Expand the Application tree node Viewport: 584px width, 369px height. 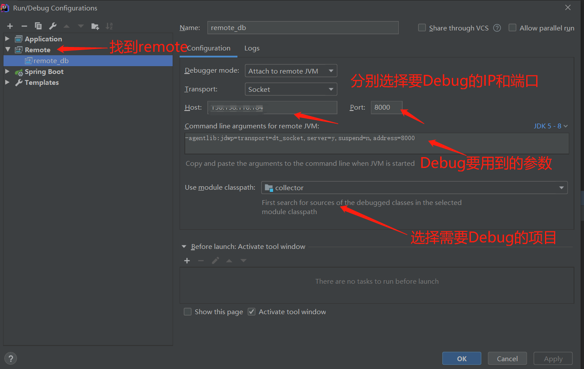[7, 39]
